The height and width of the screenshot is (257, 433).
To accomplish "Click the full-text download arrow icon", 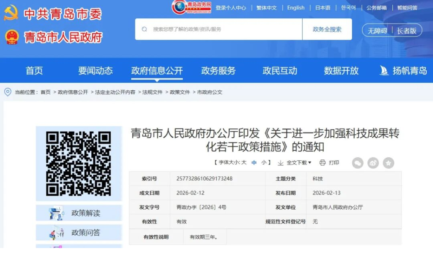I will pyautogui.click(x=281, y=163).
